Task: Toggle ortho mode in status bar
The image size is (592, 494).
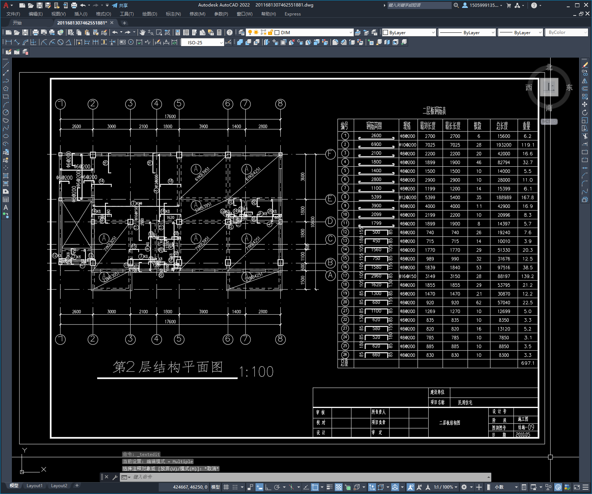Action: click(268, 487)
